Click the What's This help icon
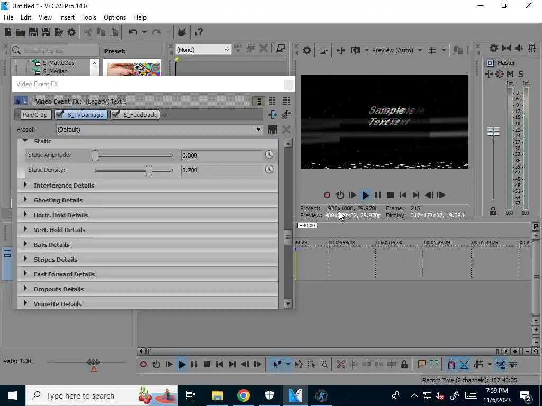542x406 pixels. coord(198,32)
